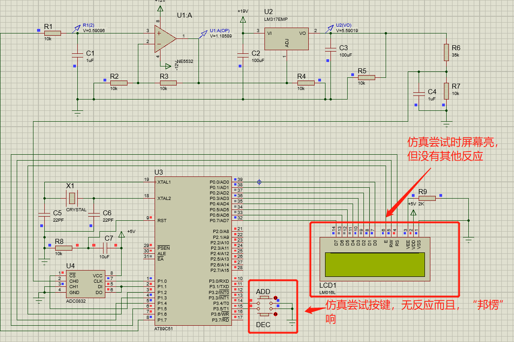The width and height of the screenshot is (514, 342).
Task: Select resistor R3 beside the op-amp output
Action: pos(168,83)
